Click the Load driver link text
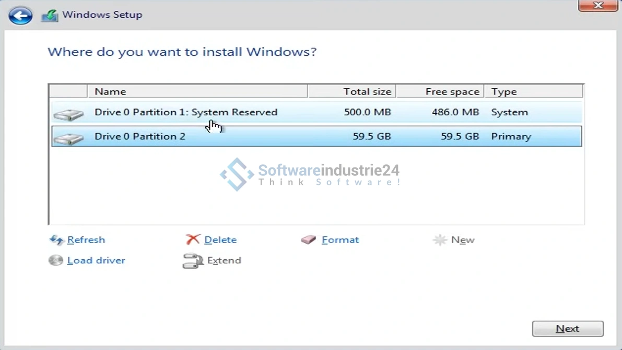 [x=96, y=260]
